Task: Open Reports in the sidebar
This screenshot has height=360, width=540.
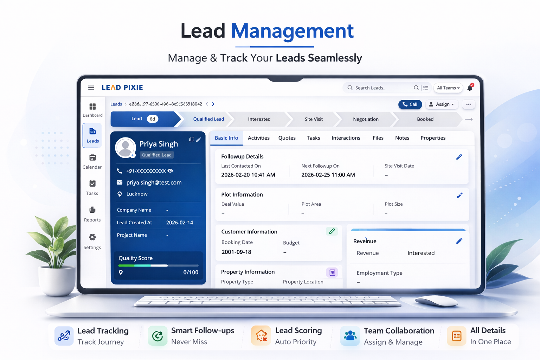Action: 92,214
